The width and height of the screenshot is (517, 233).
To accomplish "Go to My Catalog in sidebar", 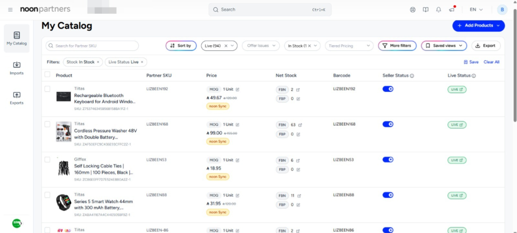I will pos(17,38).
